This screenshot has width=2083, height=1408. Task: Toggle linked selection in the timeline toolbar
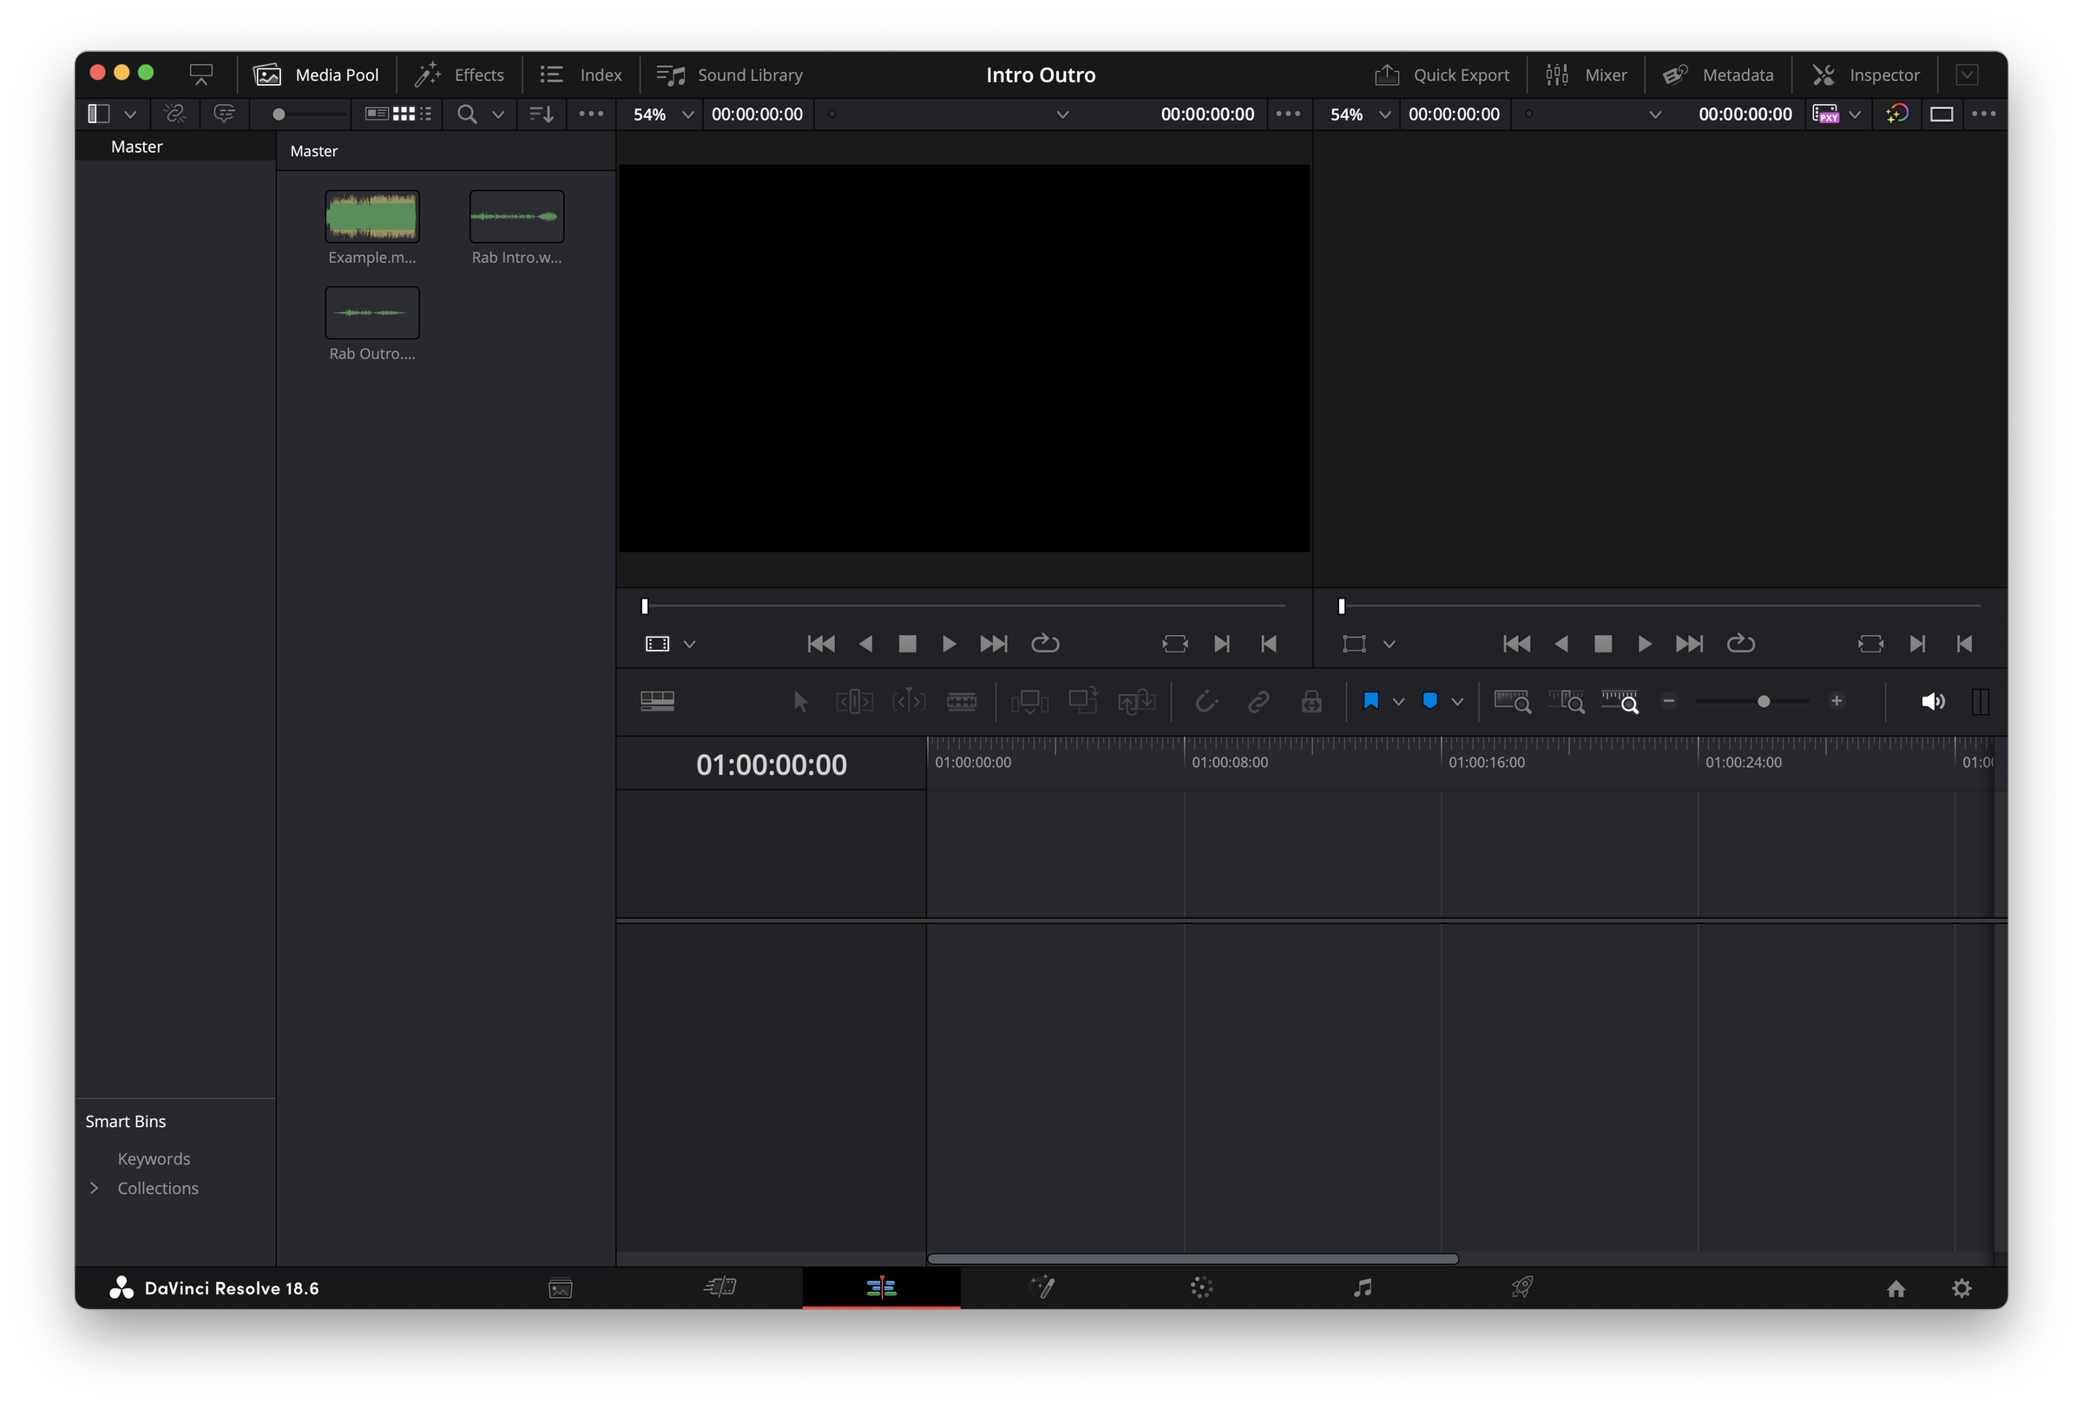[x=1258, y=701]
